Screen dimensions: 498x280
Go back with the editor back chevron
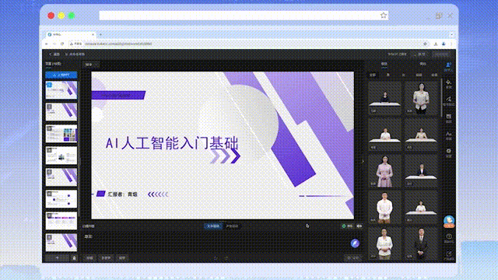[x=51, y=54]
